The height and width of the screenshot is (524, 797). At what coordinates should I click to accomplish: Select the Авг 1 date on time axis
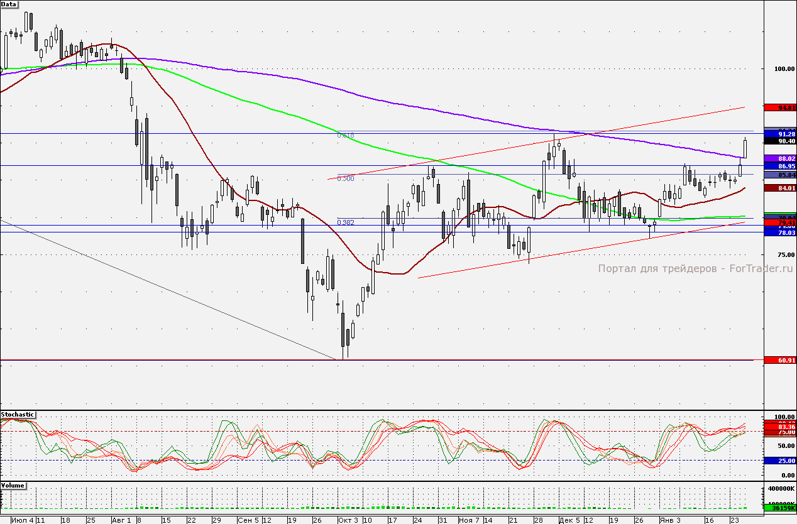click(121, 520)
